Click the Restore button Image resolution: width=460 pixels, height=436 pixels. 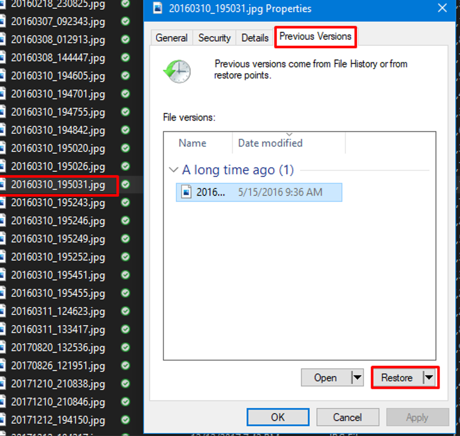coord(397,378)
